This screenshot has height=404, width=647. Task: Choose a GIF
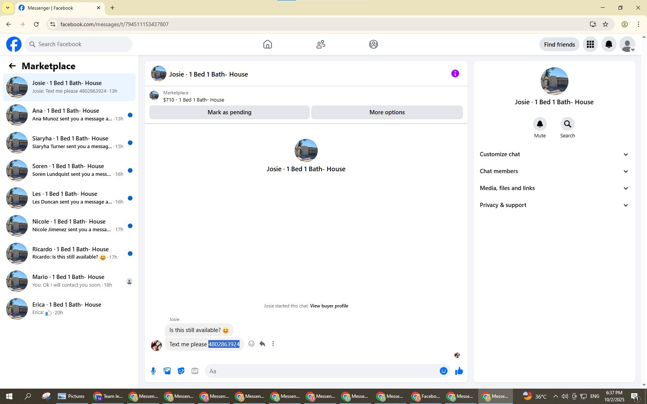[x=195, y=371]
